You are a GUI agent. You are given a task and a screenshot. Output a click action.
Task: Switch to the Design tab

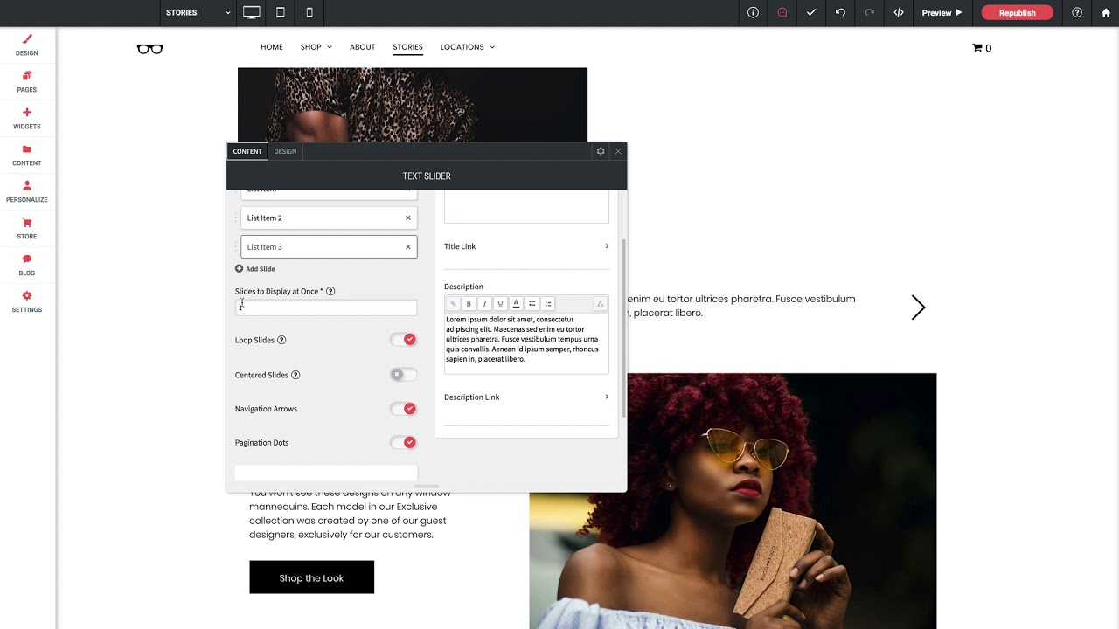pyautogui.click(x=285, y=151)
